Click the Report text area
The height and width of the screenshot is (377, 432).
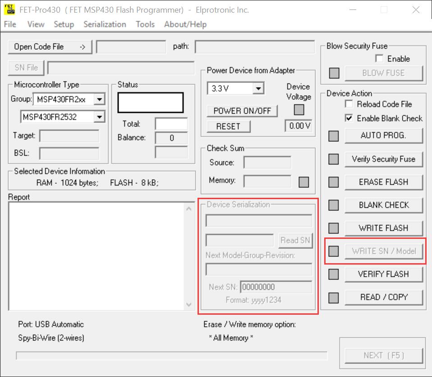tap(97, 256)
